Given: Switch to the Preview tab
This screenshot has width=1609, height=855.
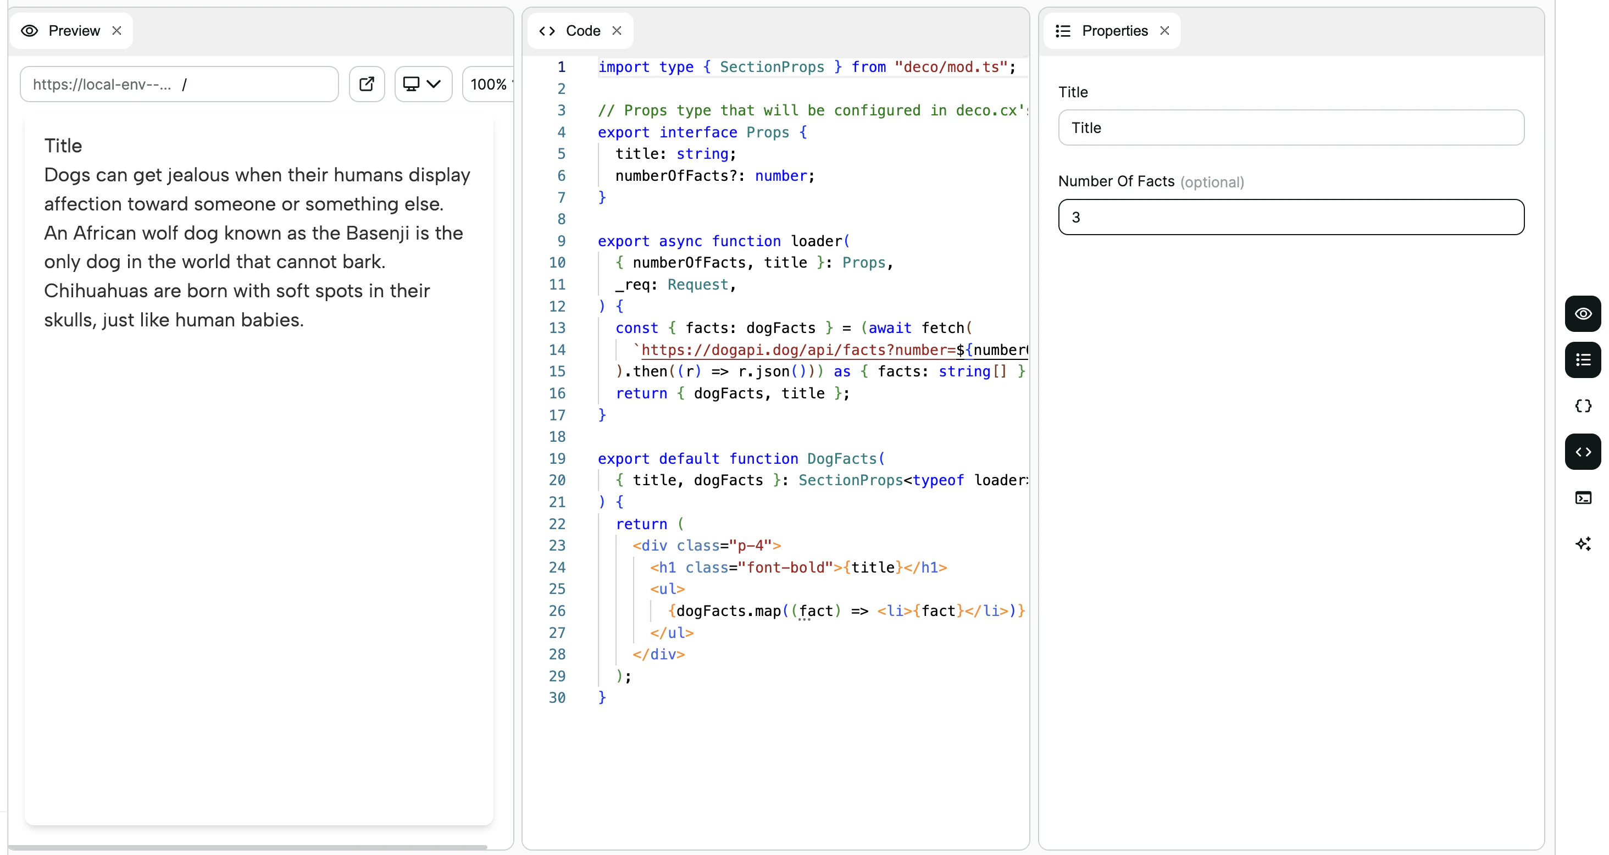Looking at the screenshot, I should pyautogui.click(x=74, y=30).
